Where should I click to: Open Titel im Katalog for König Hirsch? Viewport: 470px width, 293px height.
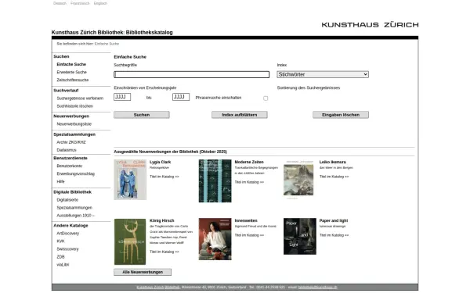pyautogui.click(x=164, y=252)
